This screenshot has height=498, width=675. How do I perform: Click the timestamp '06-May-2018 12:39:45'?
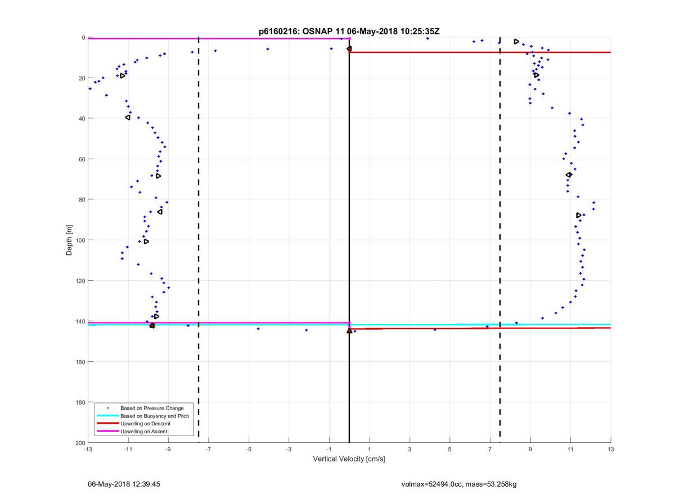click(x=124, y=484)
